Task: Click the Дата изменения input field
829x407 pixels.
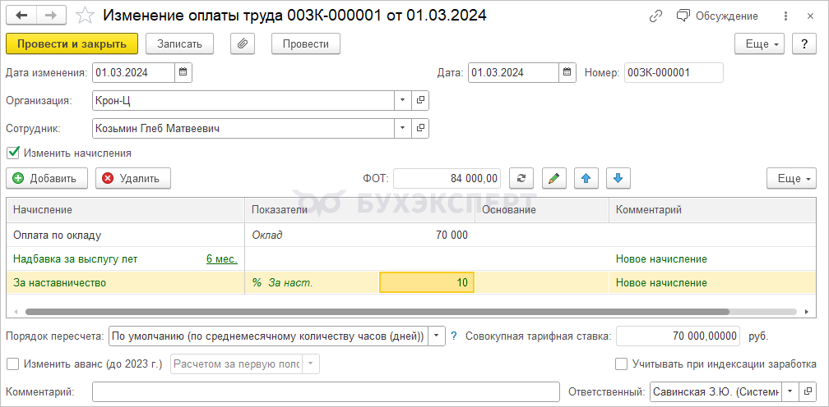Action: tap(134, 73)
